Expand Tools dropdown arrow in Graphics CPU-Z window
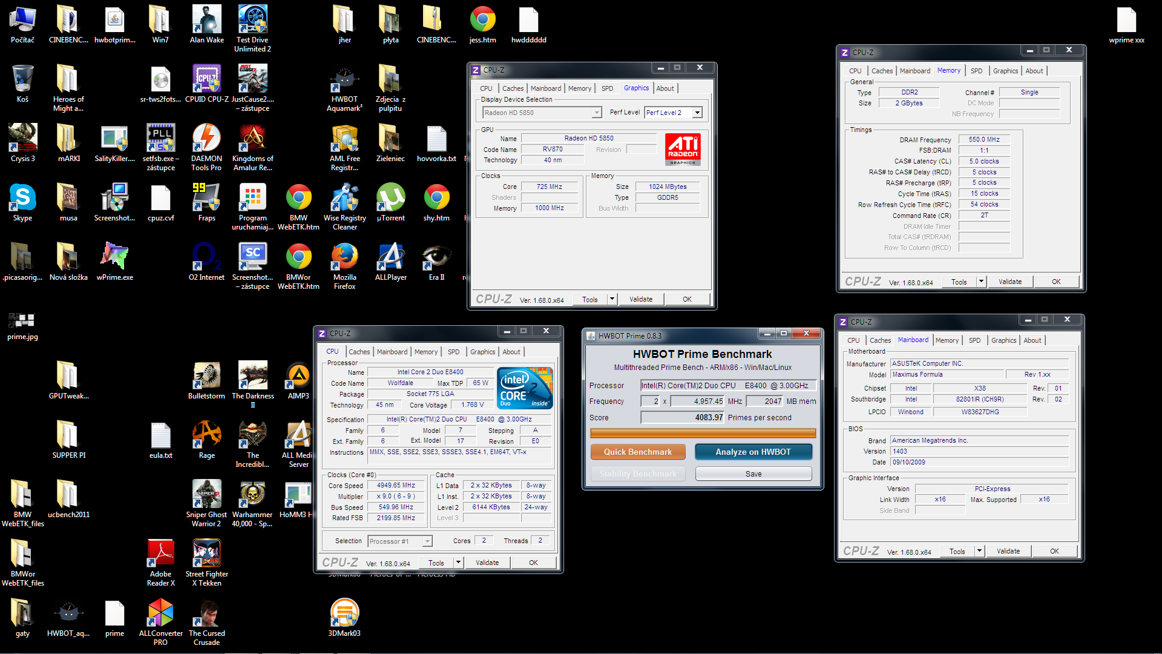 pos(612,299)
